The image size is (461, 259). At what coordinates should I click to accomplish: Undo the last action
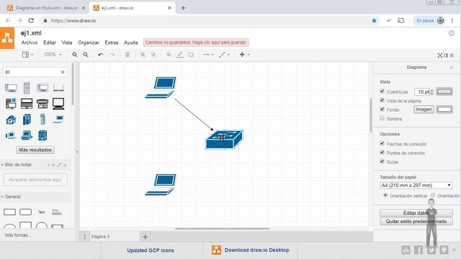click(x=101, y=55)
